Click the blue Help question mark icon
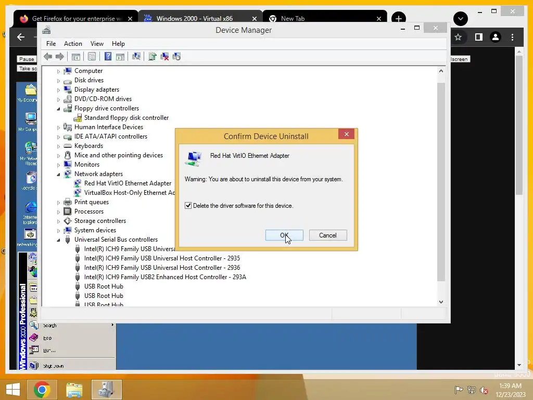This screenshot has width=533, height=400. pos(108,56)
